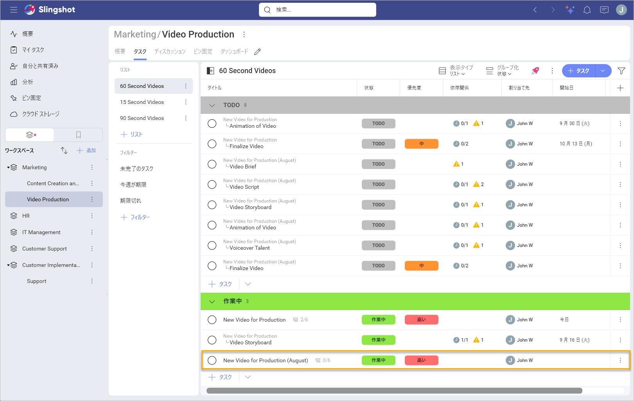This screenshot has width=634, height=401.
Task: Select マイタスク in the left sidebar
Action: tap(32, 50)
